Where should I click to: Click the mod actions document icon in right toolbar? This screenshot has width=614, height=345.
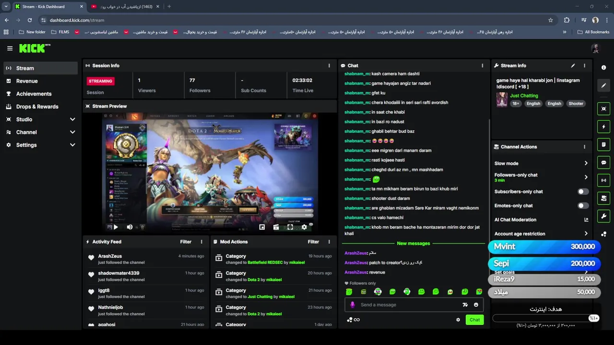tap(603, 145)
